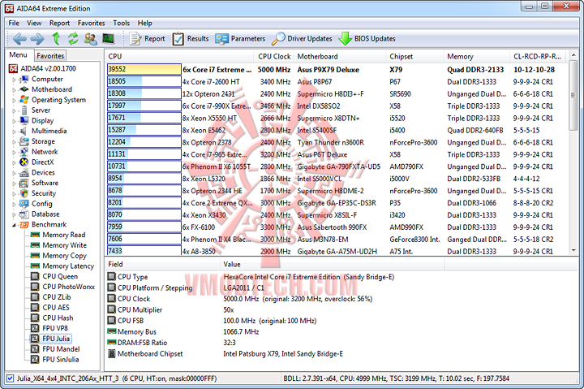Select the Software icon in the tree
The height and width of the screenshot is (389, 584).
point(24,183)
